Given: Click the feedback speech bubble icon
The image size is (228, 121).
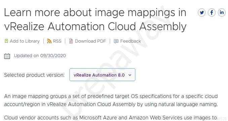Looking at the screenshot, I should [116, 41].
